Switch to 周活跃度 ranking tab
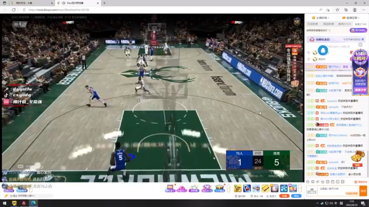369x207 pixels. pos(328,24)
